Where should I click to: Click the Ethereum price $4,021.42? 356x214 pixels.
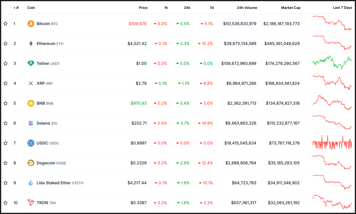click(x=137, y=43)
